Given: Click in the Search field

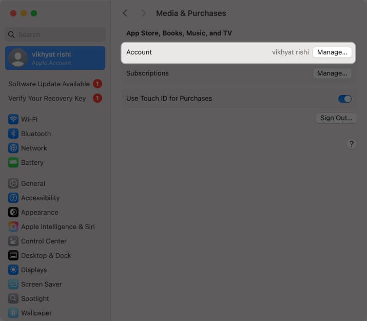Looking at the screenshot, I should click(x=55, y=34).
